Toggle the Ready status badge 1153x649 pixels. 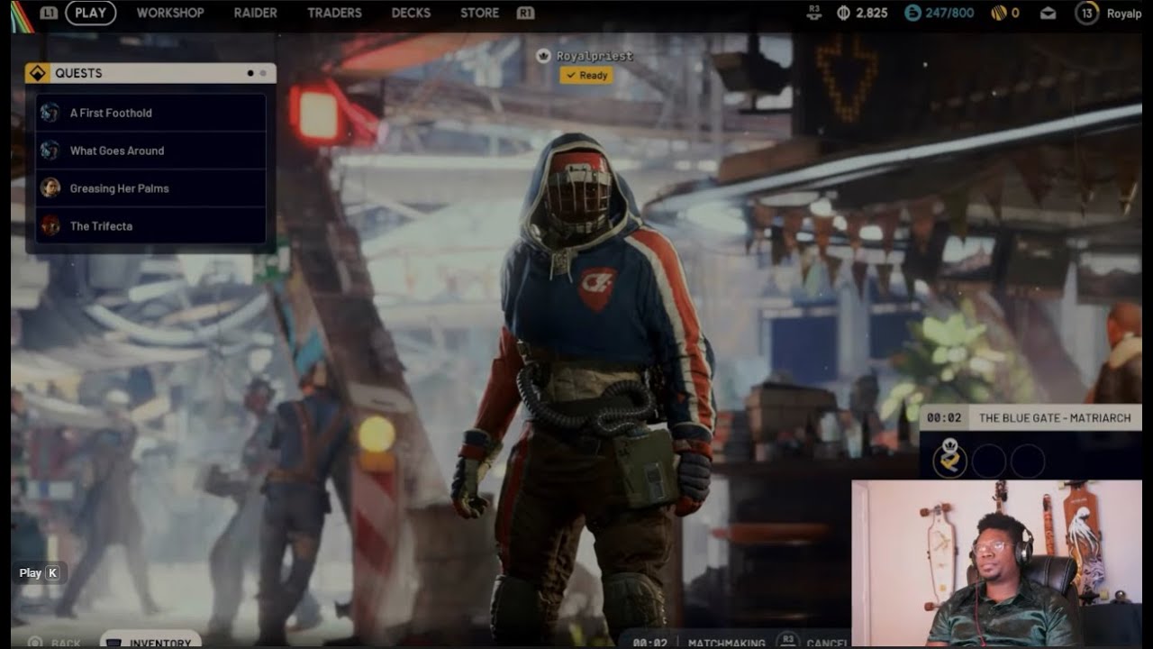[586, 76]
